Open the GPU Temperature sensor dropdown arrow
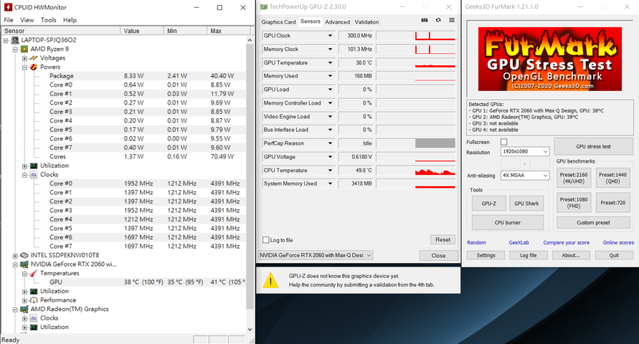The image size is (639, 344). (x=330, y=62)
